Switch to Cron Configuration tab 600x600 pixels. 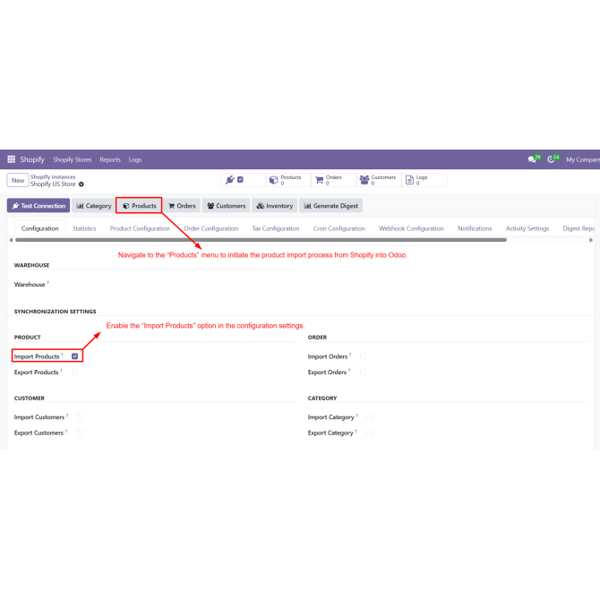[x=339, y=228]
